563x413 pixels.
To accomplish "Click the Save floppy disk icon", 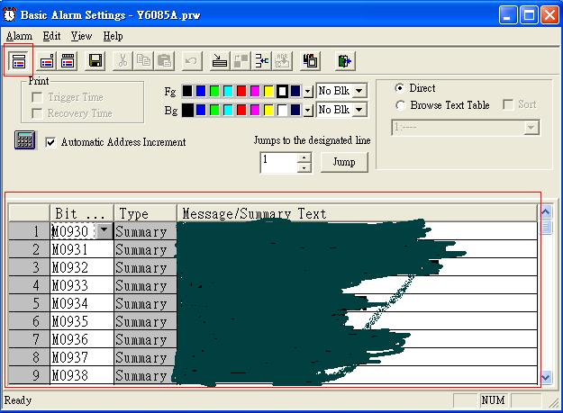I will coord(95,60).
